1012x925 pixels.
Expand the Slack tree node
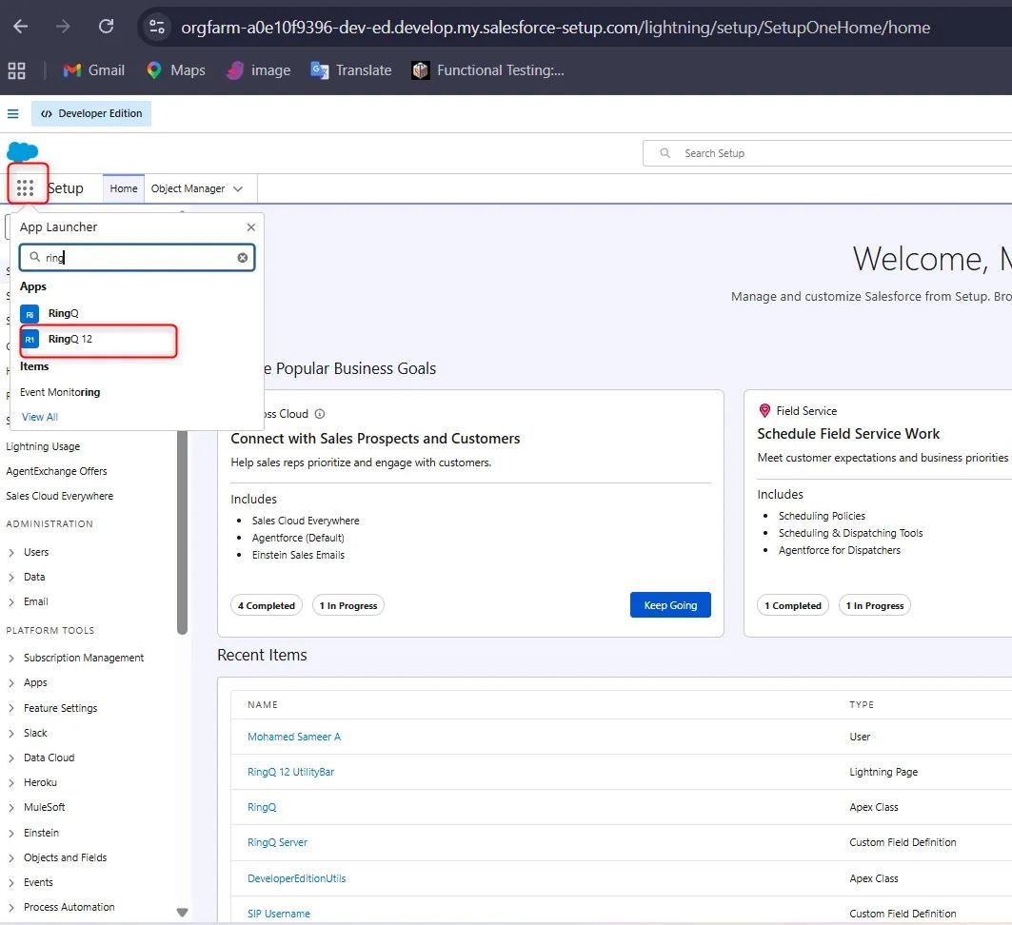[11, 734]
